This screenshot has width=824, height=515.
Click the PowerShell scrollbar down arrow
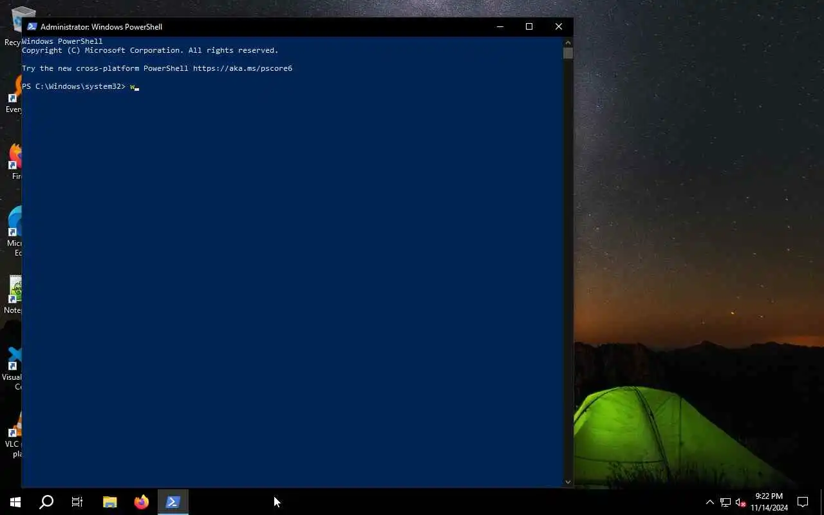pos(568,482)
